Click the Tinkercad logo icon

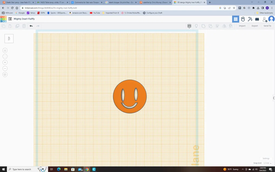point(3,19)
